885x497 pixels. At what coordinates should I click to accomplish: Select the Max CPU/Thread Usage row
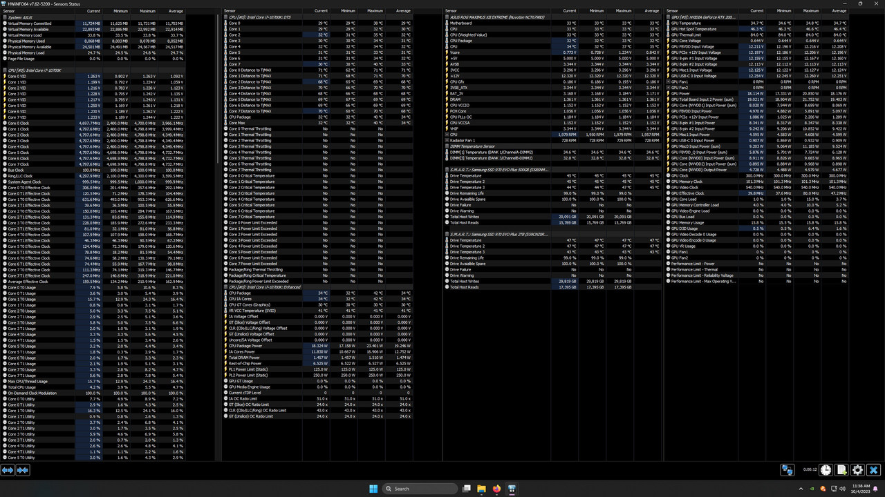pyautogui.click(x=94, y=381)
